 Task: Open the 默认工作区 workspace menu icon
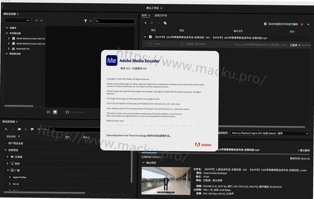(x=161, y=8)
